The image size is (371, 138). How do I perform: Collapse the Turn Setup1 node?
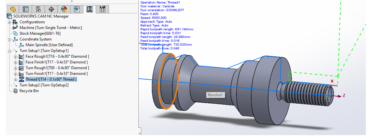click(x=10, y=51)
